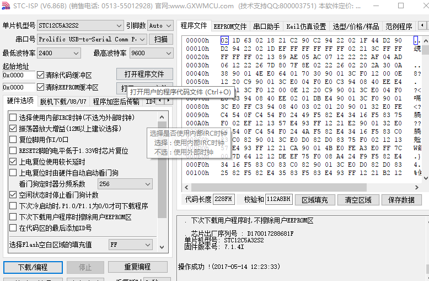Viewport: 429px width, 281px height.
Task: Check 在代码区的最后添加ID号
Action: tap(13, 228)
